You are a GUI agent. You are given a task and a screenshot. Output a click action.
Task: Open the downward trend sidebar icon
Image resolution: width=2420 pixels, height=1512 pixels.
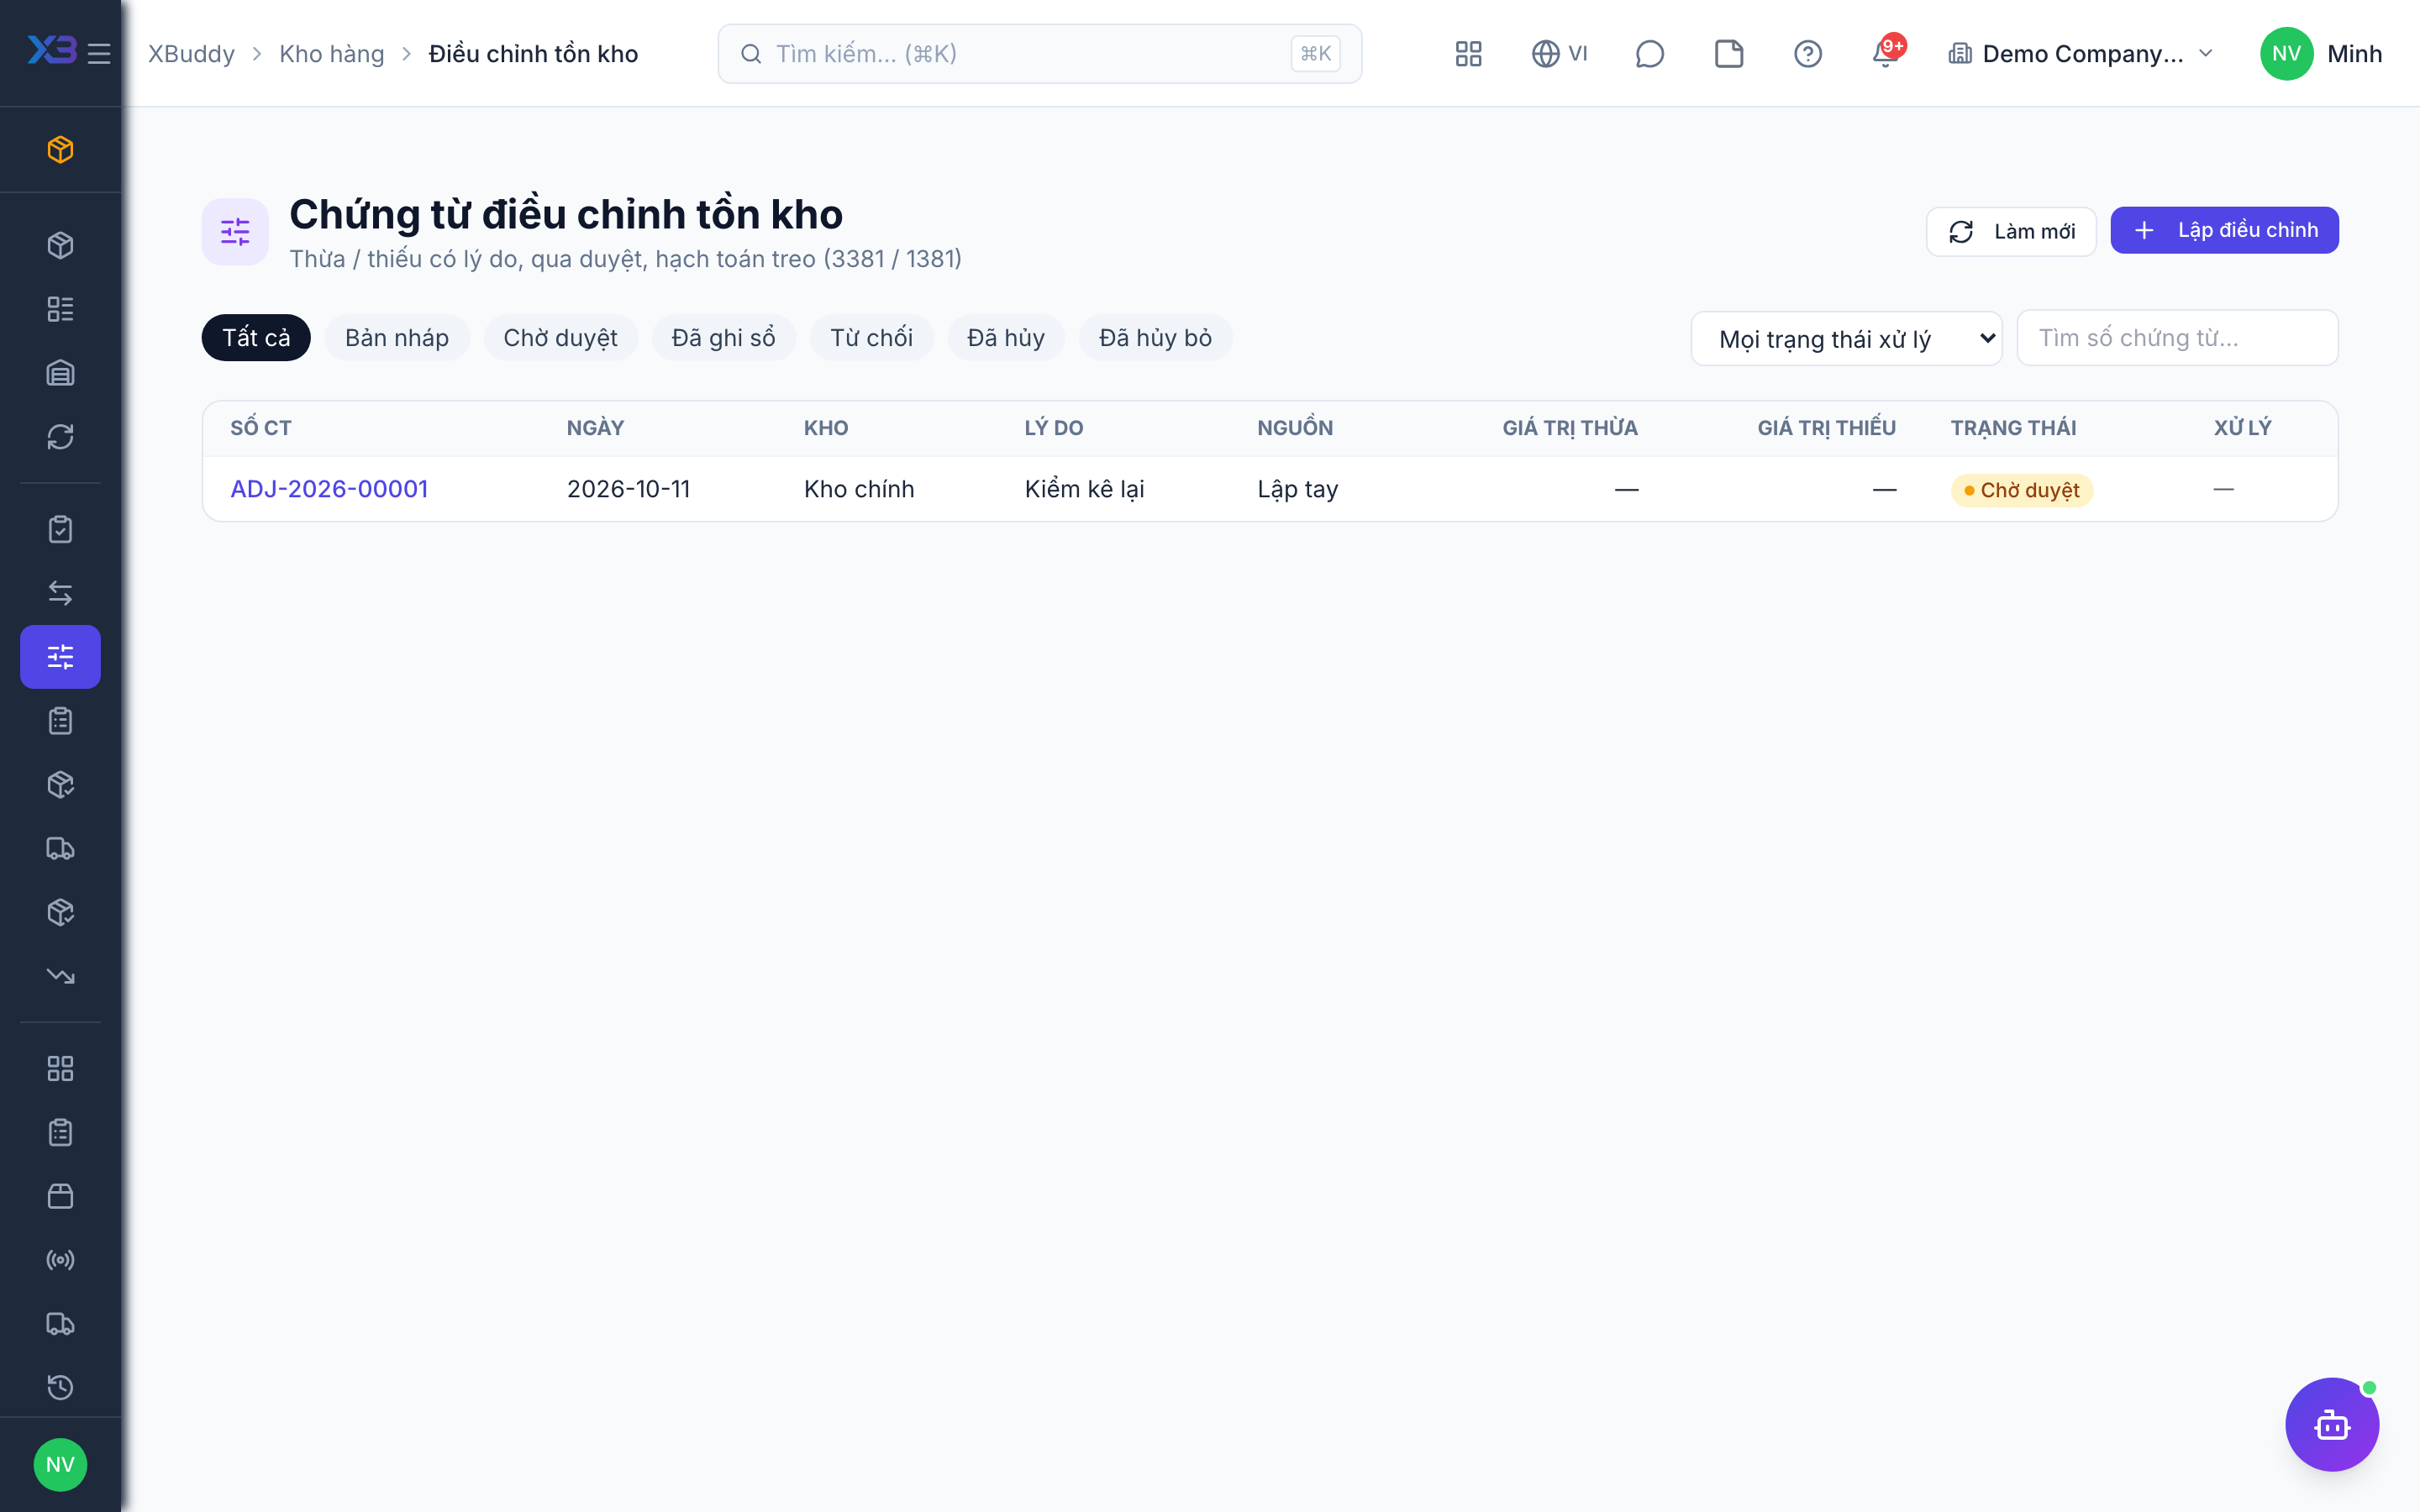[x=60, y=976]
